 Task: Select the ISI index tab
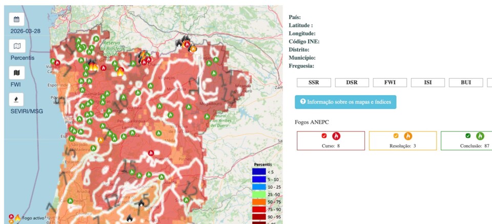pyautogui.click(x=427, y=82)
